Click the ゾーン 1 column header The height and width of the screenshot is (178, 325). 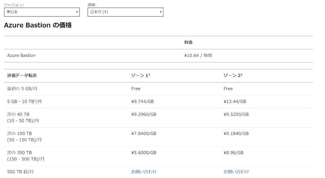(140, 75)
